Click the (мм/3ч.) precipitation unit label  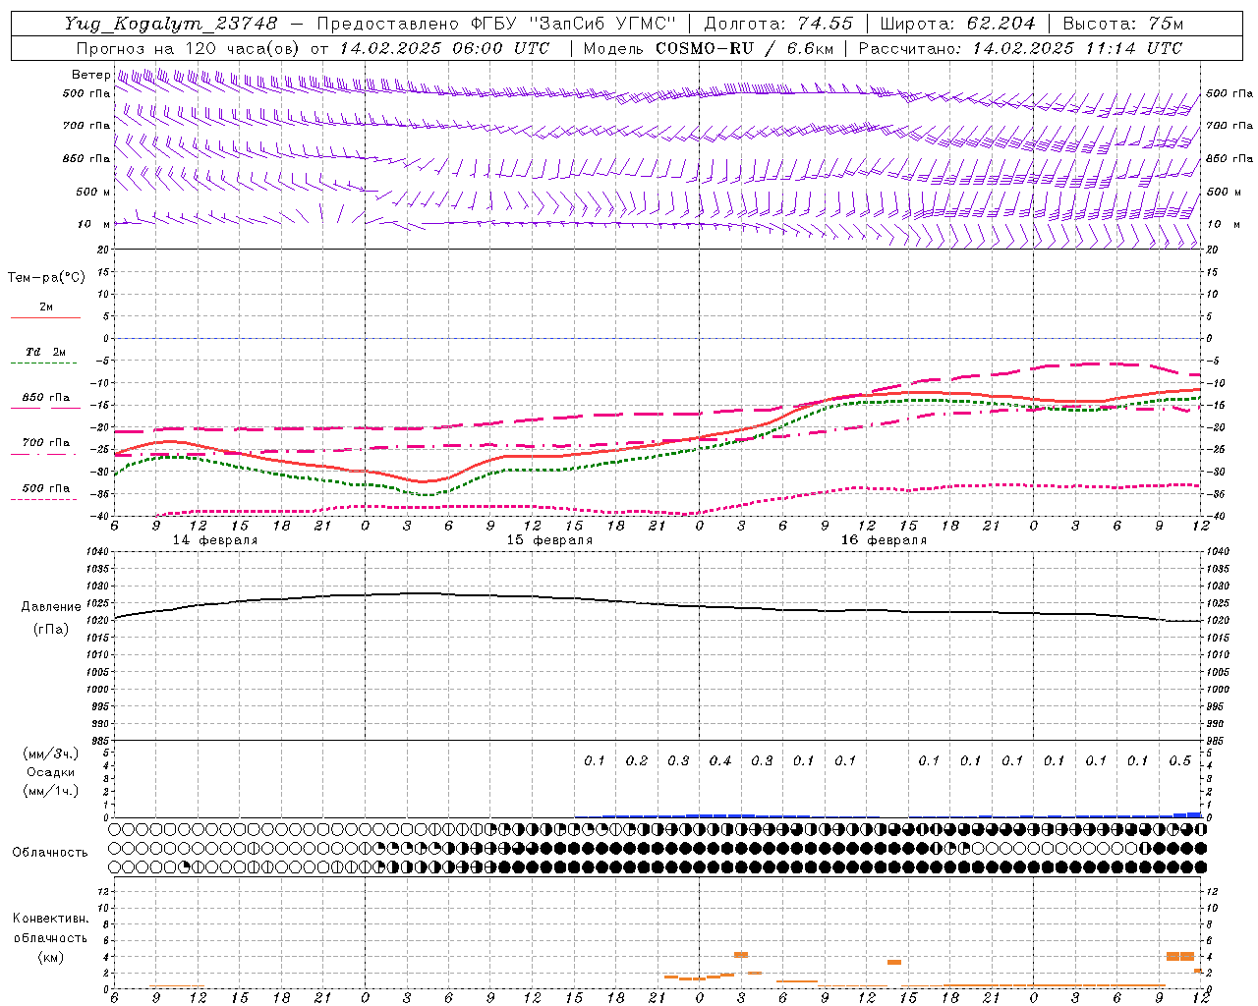click(x=51, y=754)
